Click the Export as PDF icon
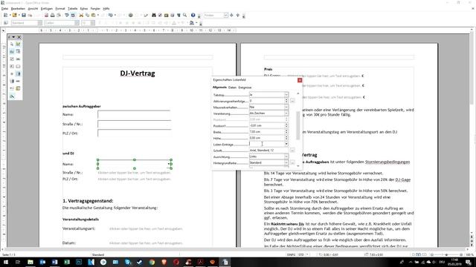476x267 pixels. coord(46,15)
